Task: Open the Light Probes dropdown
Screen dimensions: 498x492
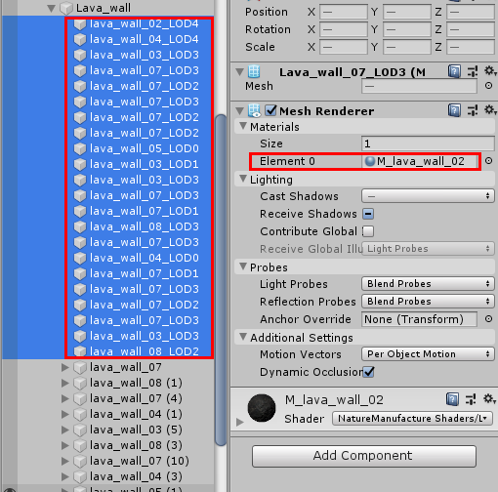Action: 428,284
